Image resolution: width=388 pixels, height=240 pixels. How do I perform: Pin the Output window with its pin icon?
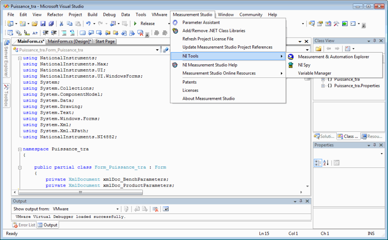click(x=301, y=201)
